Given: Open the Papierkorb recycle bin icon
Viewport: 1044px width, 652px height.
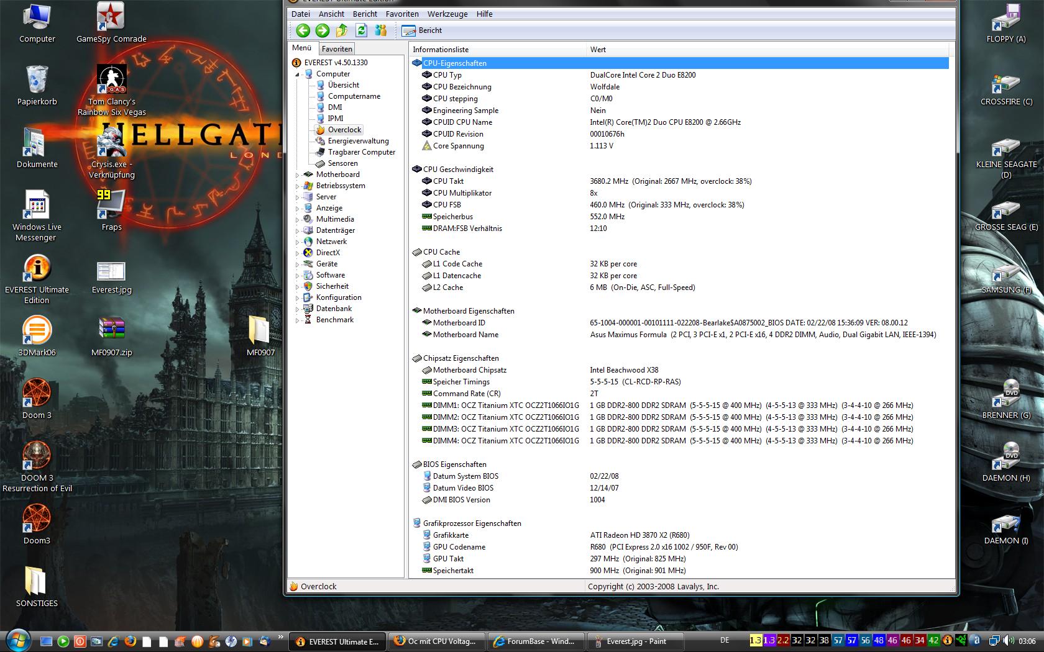Looking at the screenshot, I should [x=37, y=86].
